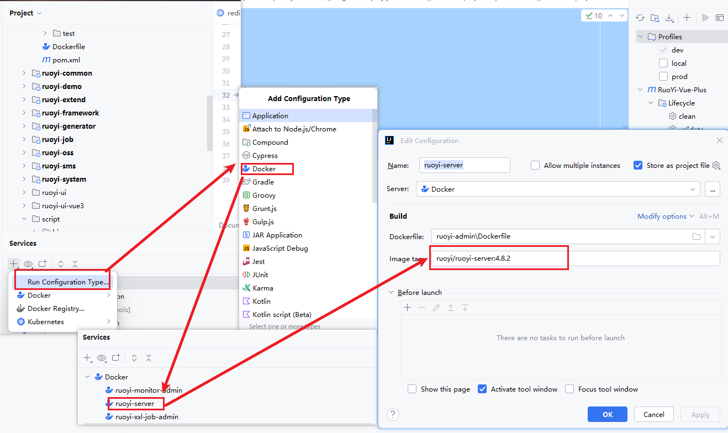This screenshot has height=433, width=728.
Task: Collapse Docker node in Services tree
Action: pos(87,377)
